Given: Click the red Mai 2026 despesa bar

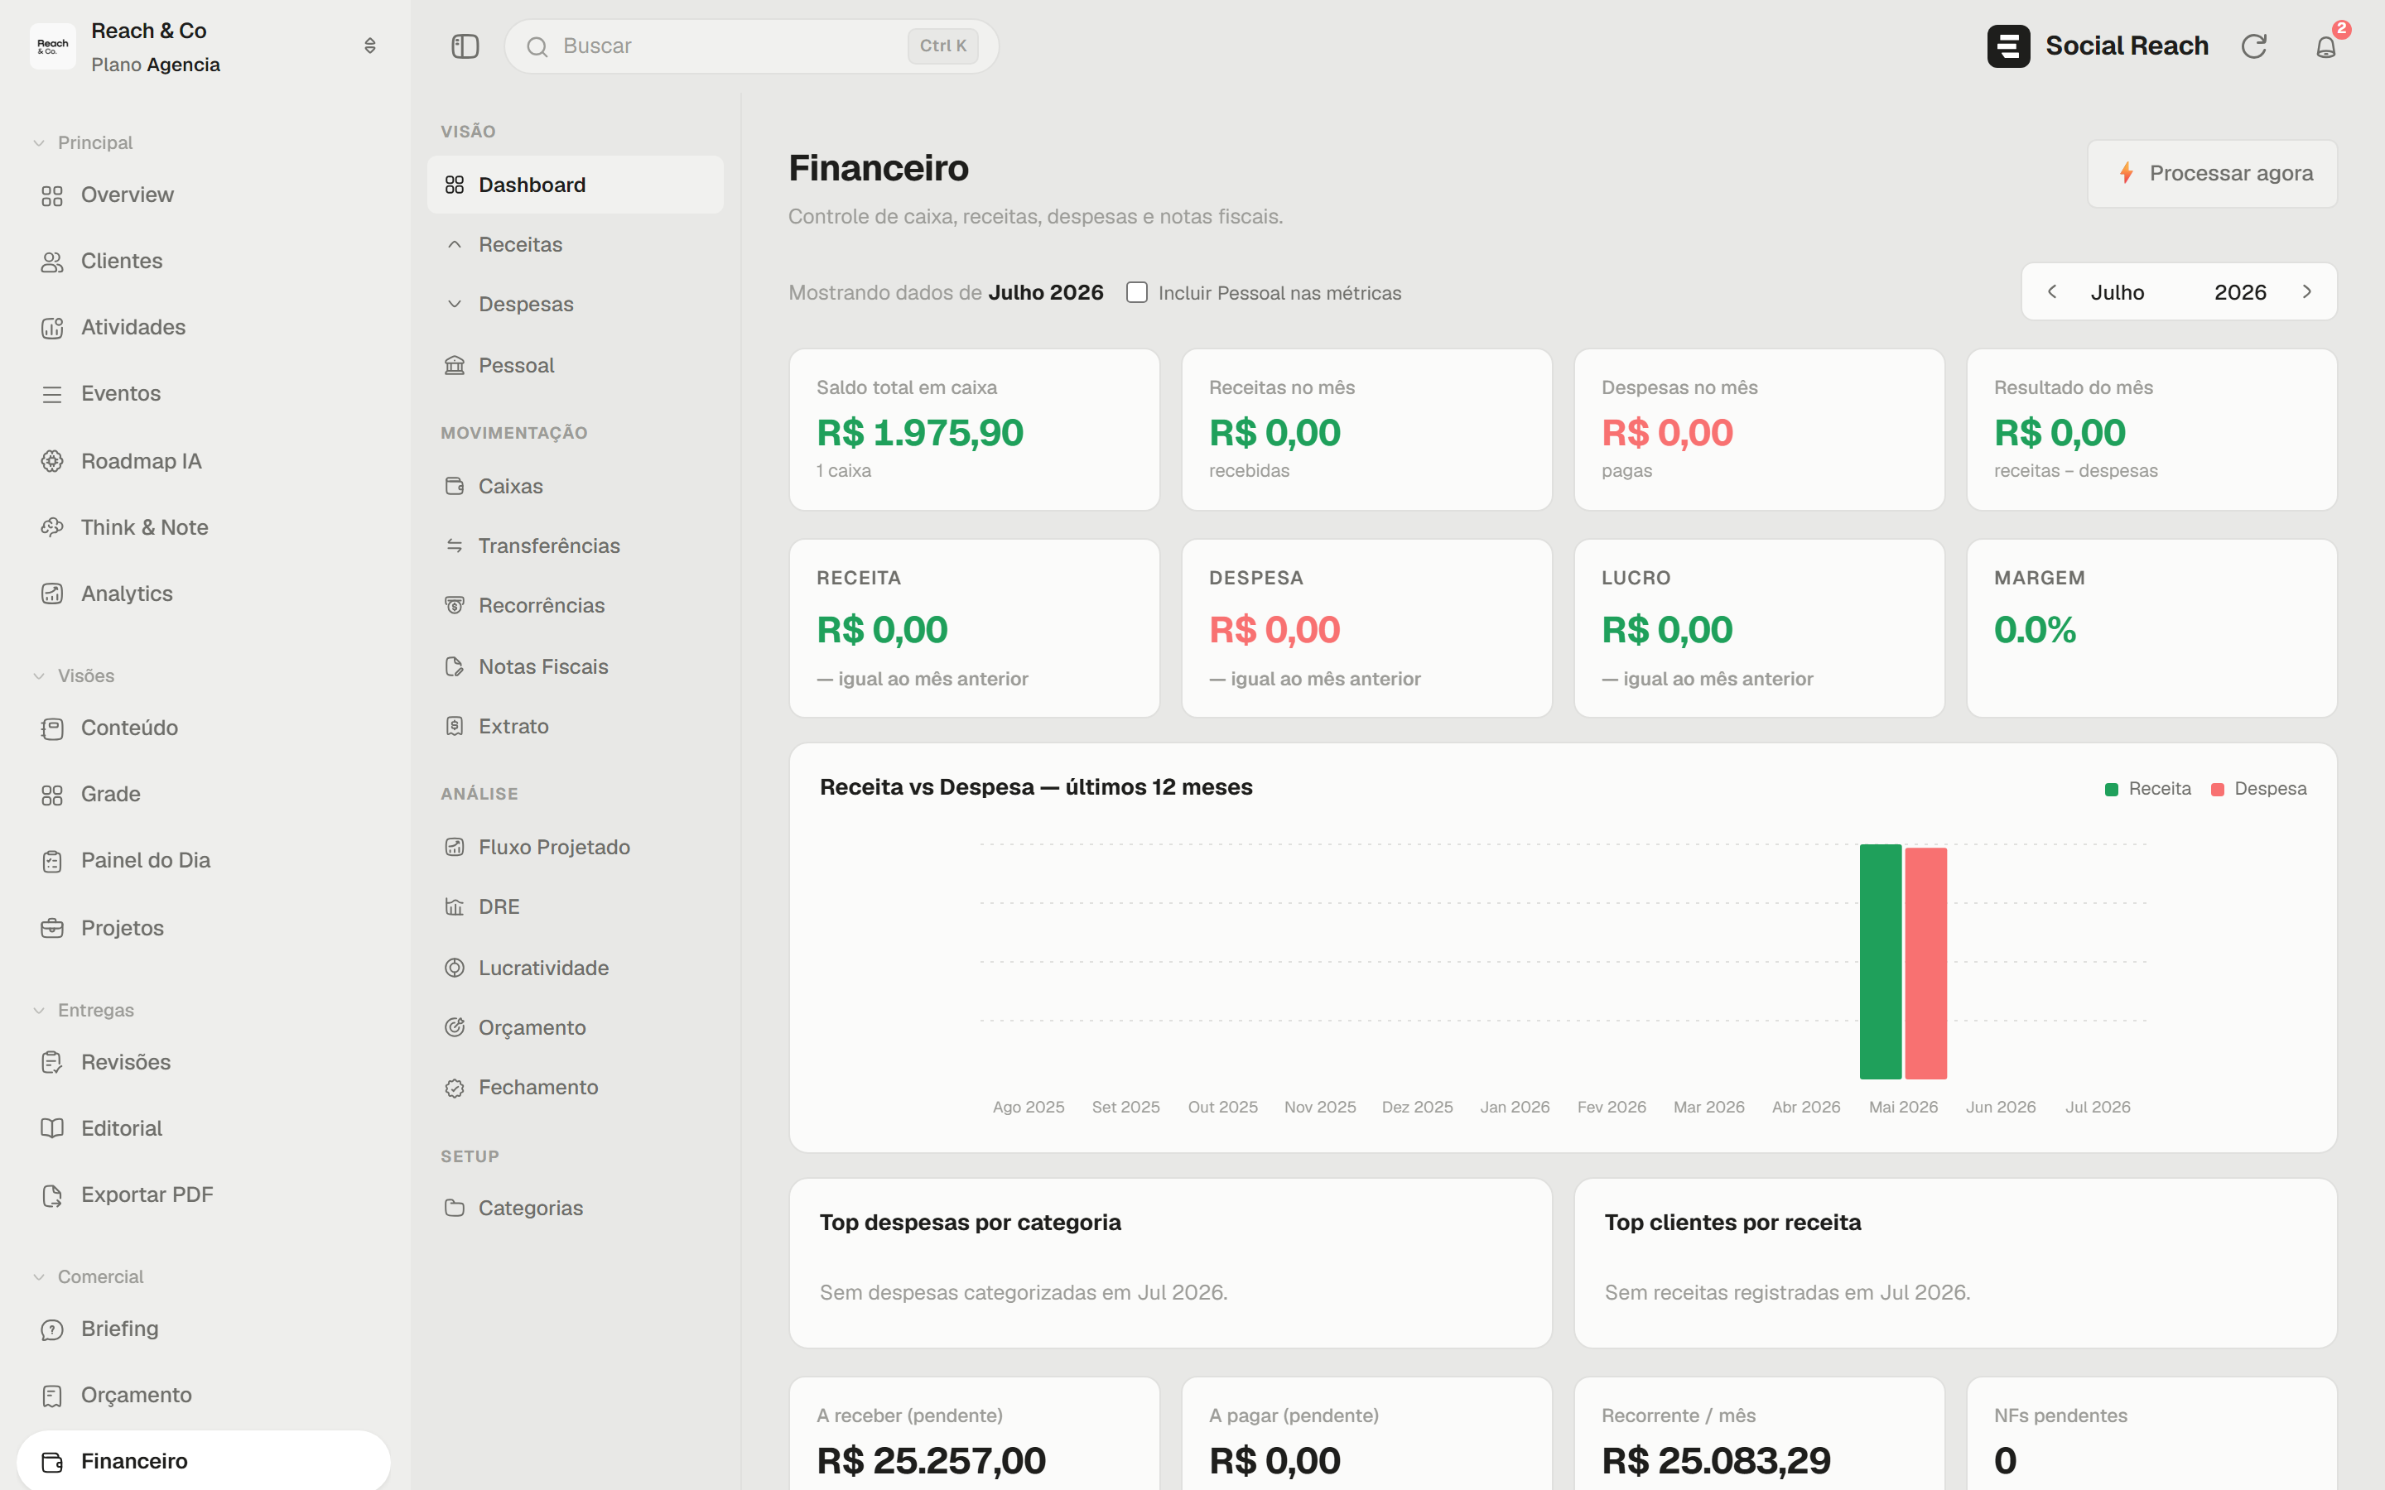Looking at the screenshot, I should [1925, 964].
